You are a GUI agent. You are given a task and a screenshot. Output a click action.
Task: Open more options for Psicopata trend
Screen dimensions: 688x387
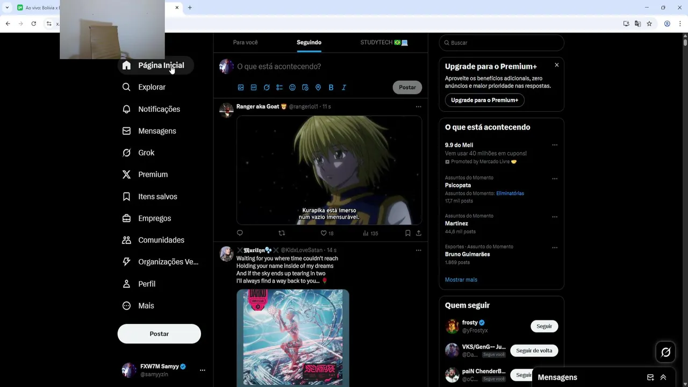tap(555, 178)
